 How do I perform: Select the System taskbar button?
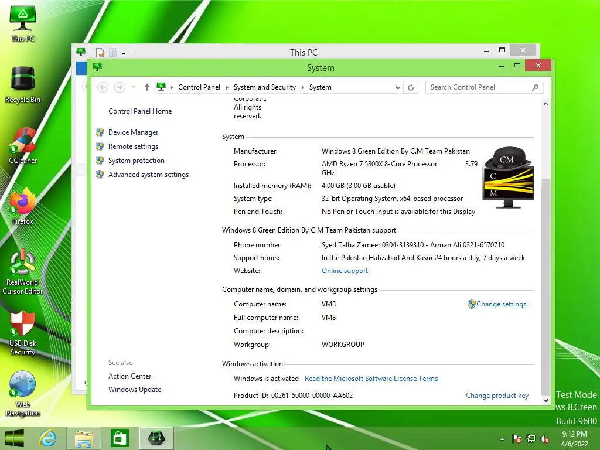click(156, 438)
